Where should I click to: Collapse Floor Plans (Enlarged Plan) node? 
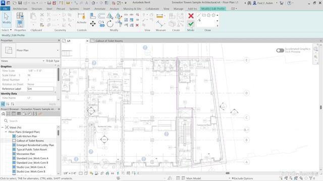[x=6, y=132]
